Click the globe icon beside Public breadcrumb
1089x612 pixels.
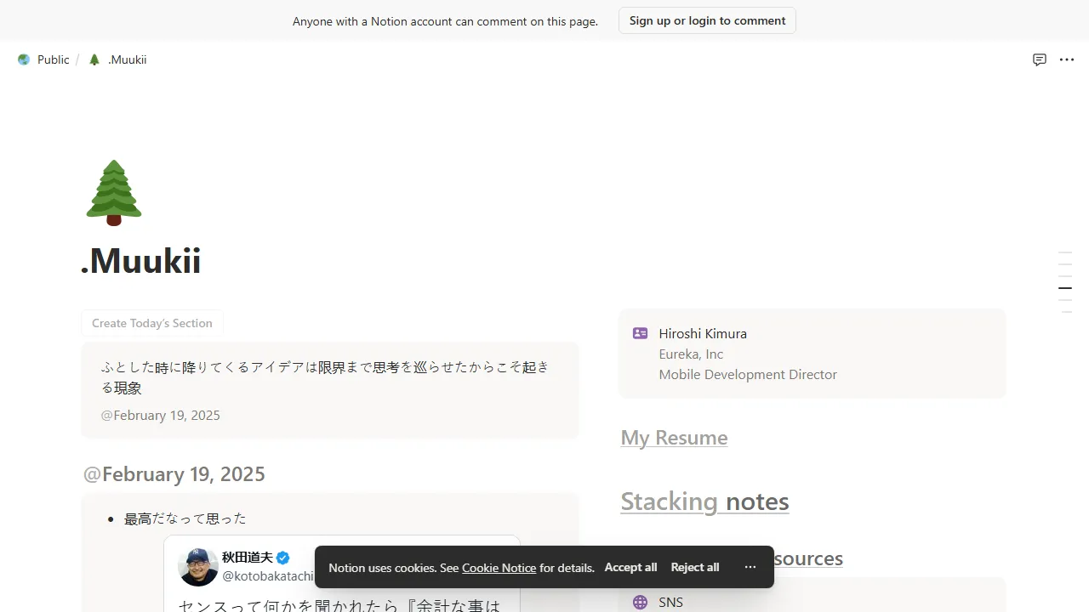(24, 59)
